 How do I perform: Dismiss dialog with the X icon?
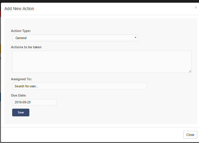pos(196,7)
